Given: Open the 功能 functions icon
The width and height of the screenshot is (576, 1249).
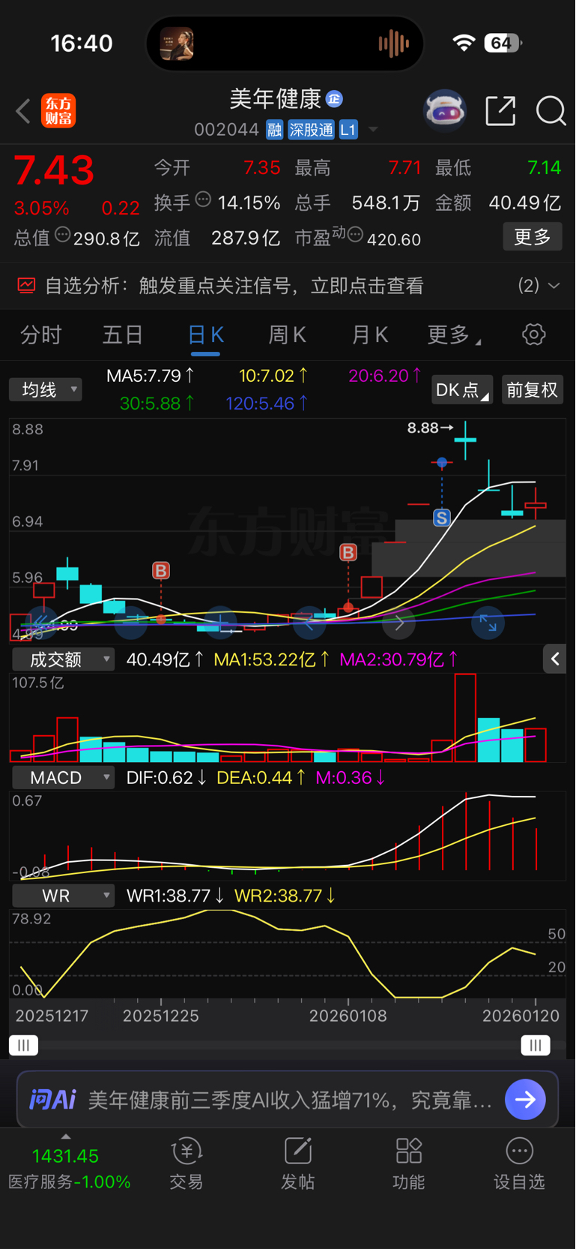Looking at the screenshot, I should click(x=408, y=1164).
